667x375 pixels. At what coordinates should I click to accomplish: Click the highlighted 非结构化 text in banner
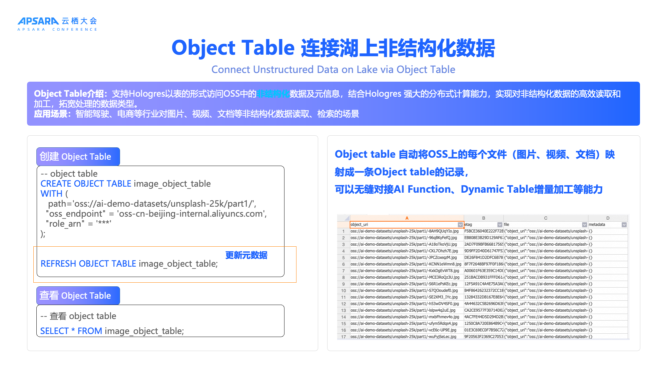point(273,94)
